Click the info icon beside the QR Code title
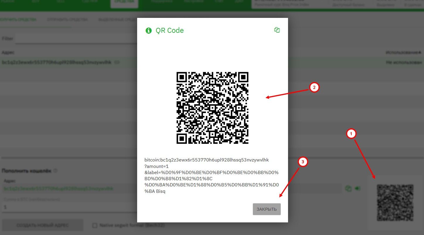 pyautogui.click(x=149, y=30)
